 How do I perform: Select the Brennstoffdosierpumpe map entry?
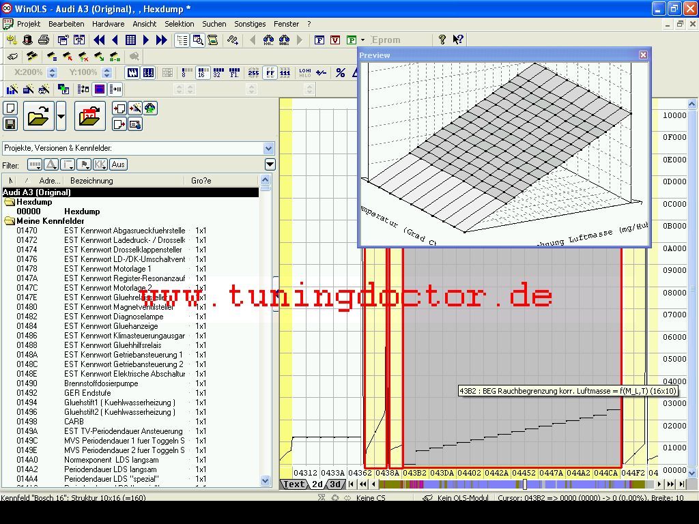(x=101, y=383)
